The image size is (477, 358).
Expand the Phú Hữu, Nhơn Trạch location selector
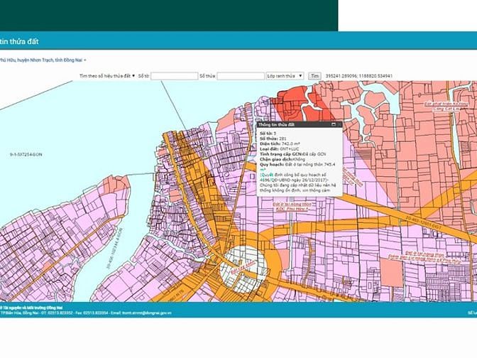[x=43, y=60]
